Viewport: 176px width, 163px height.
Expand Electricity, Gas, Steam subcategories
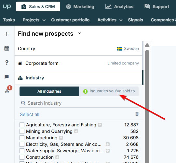click(108, 144)
